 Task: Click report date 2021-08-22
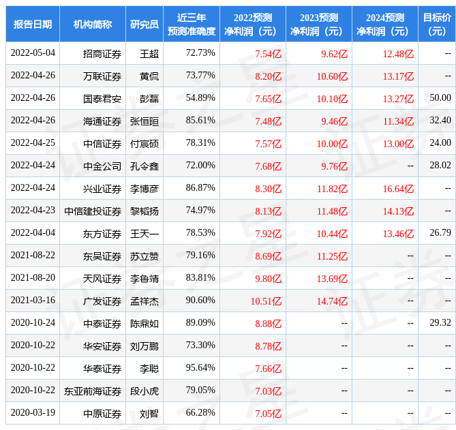(x=33, y=255)
